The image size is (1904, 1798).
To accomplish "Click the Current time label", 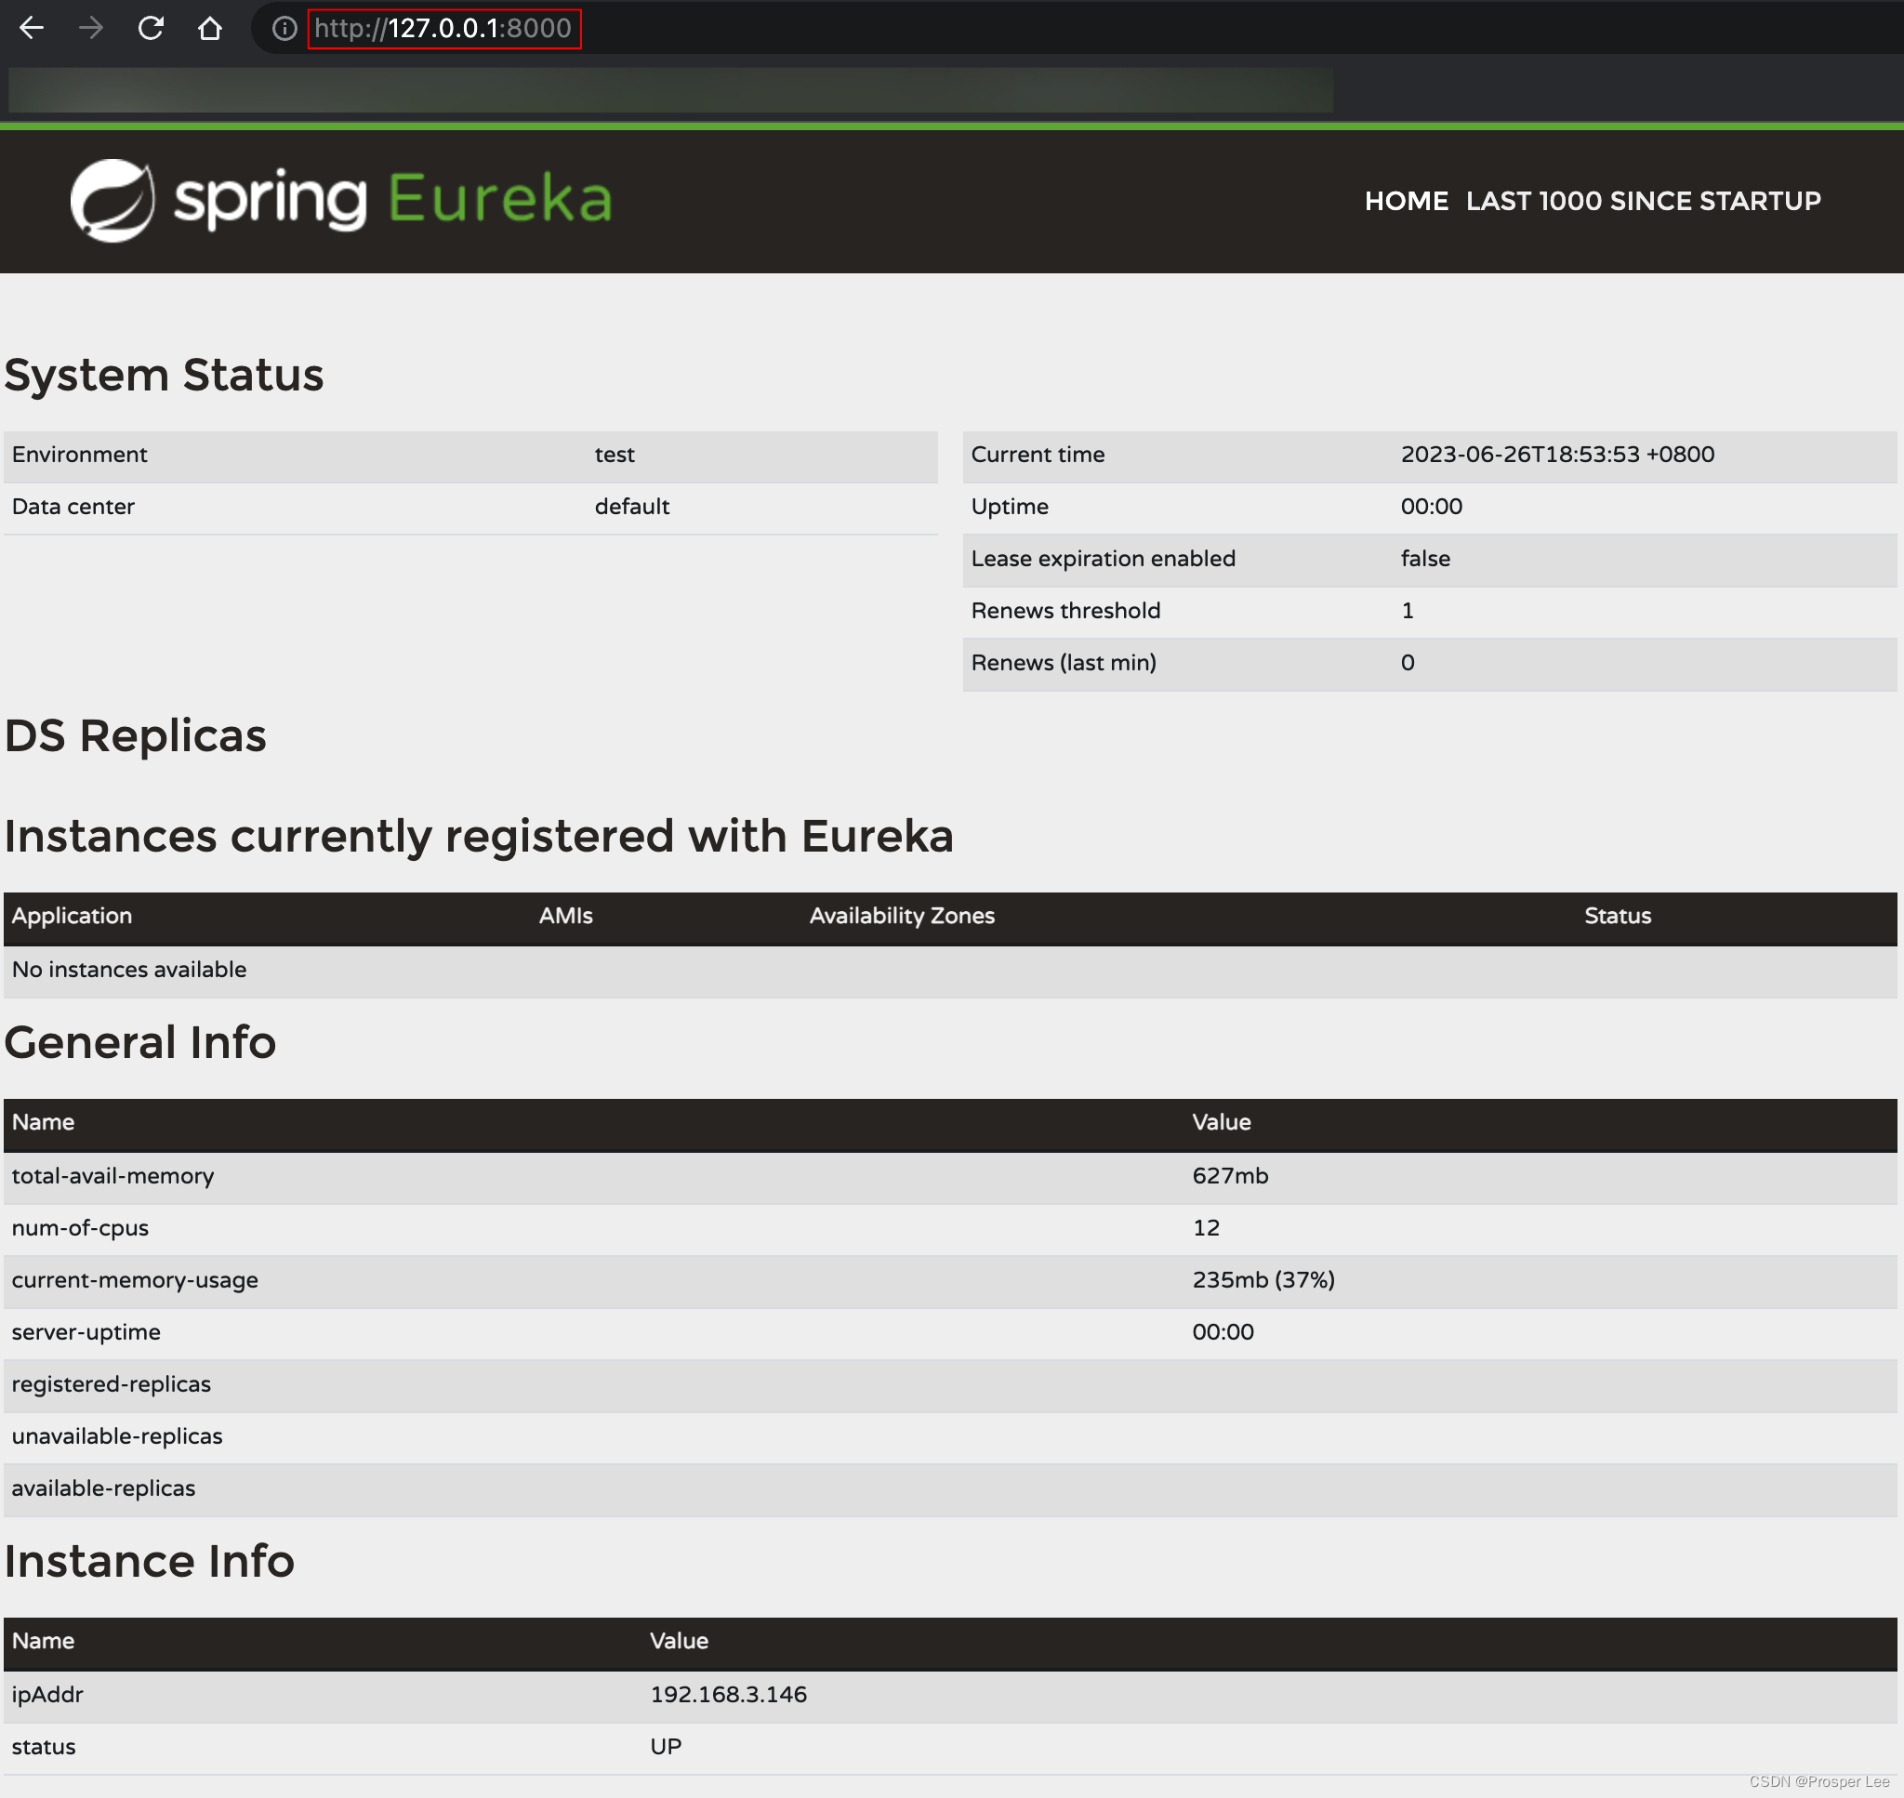I will click(1037, 455).
